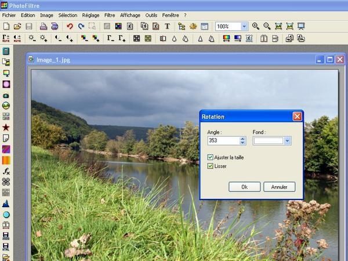Image resolution: width=348 pixels, height=261 pixels.
Task: Print the image using the printer icon
Action: click(x=43, y=26)
